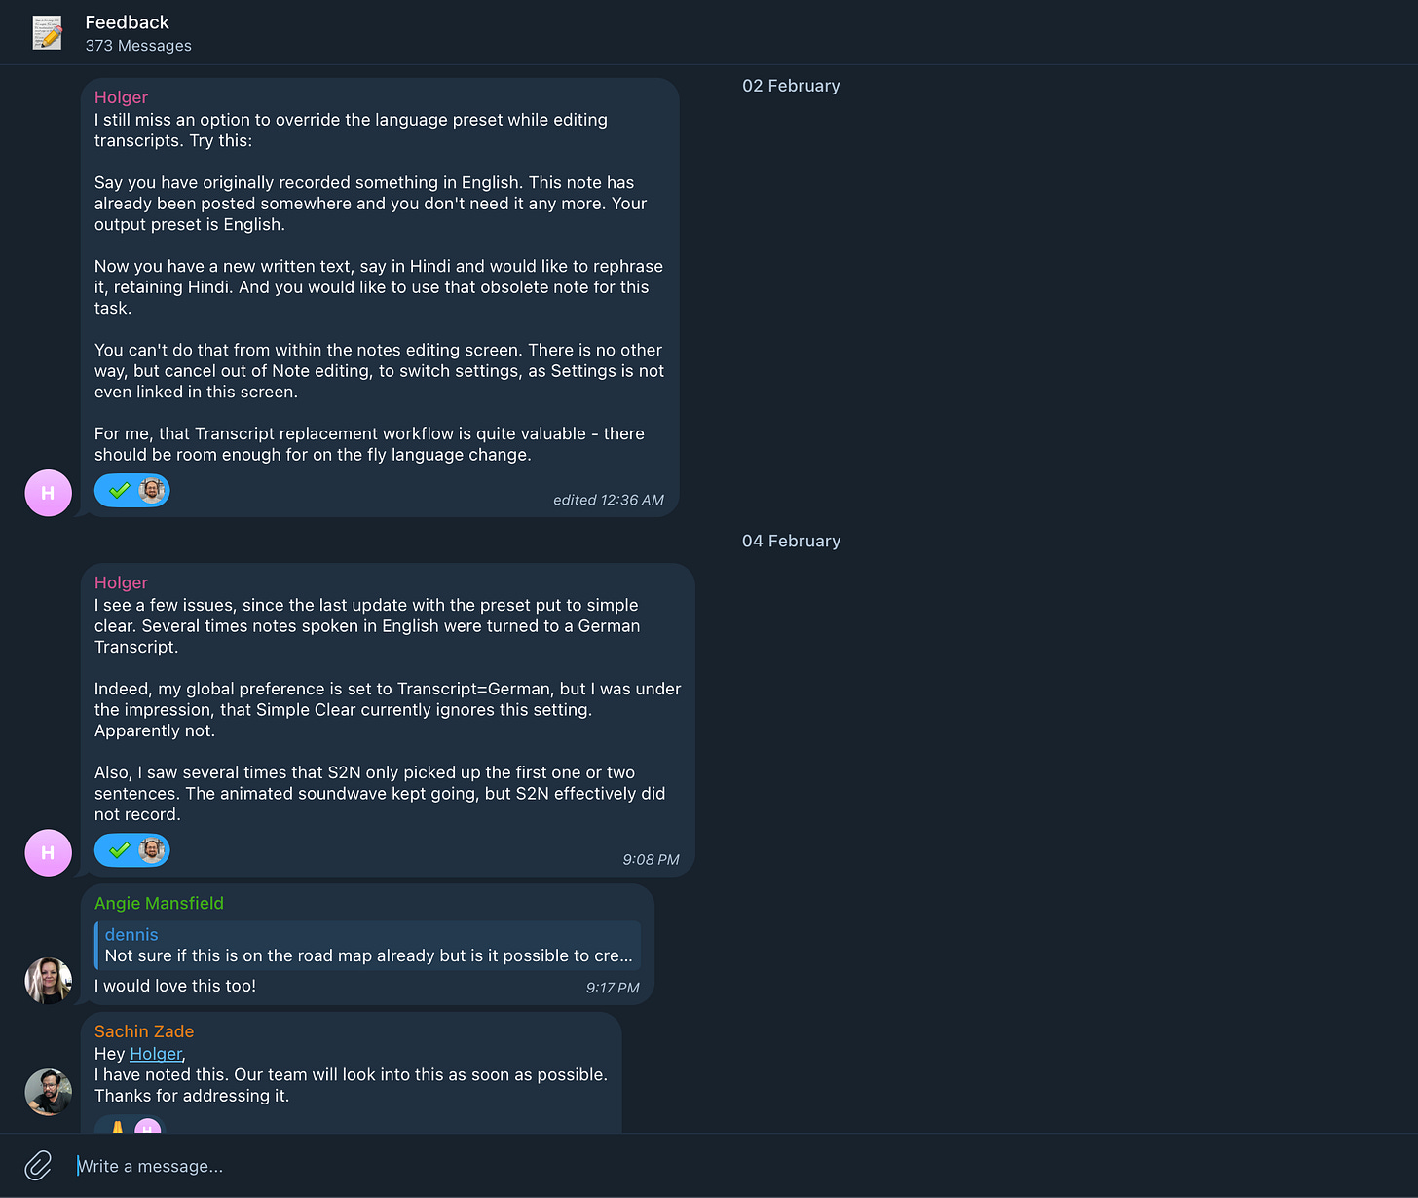Screen dimensions: 1418x1198
Task: Click the Holger mention link in Sachin's message
Action: click(156, 1054)
